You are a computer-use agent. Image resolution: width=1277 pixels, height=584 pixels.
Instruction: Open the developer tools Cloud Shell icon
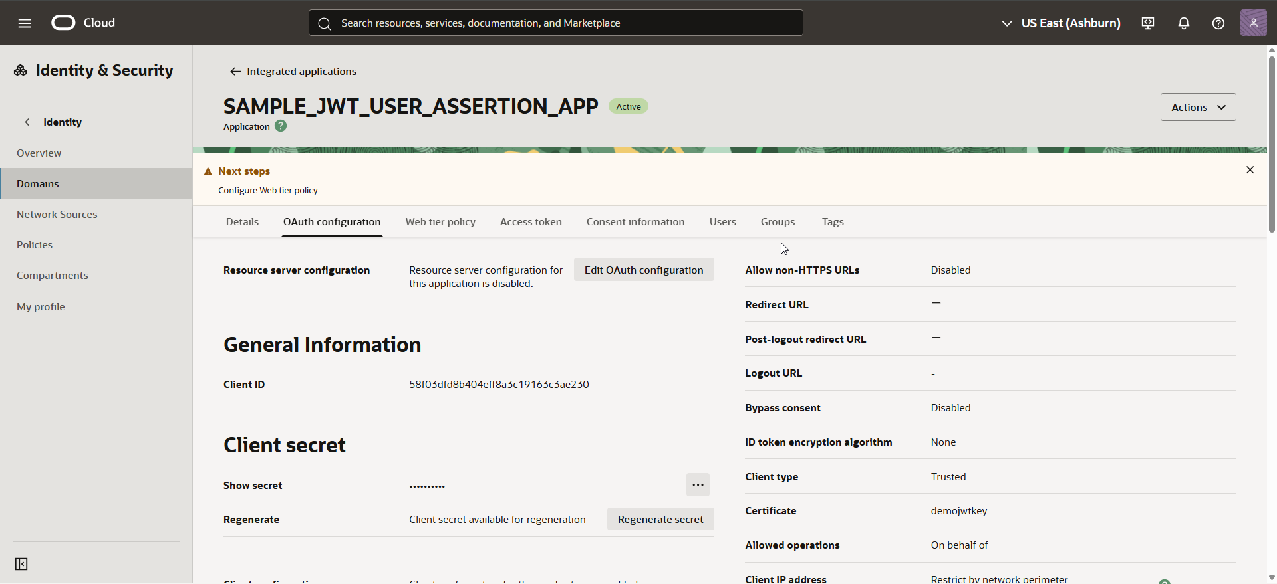1148,23
